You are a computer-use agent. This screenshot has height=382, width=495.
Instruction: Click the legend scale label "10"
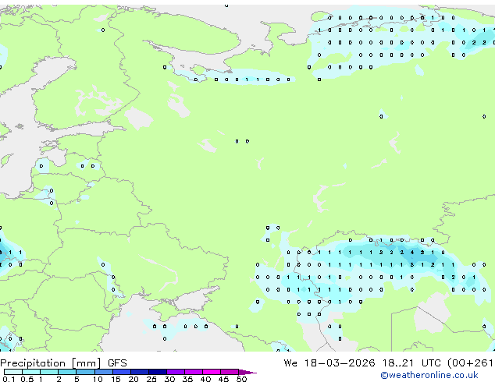pyautogui.click(x=98, y=379)
